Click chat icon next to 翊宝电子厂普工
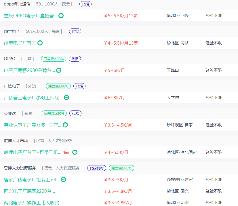Viewport: 238px width, 206px height. pos(40,43)
